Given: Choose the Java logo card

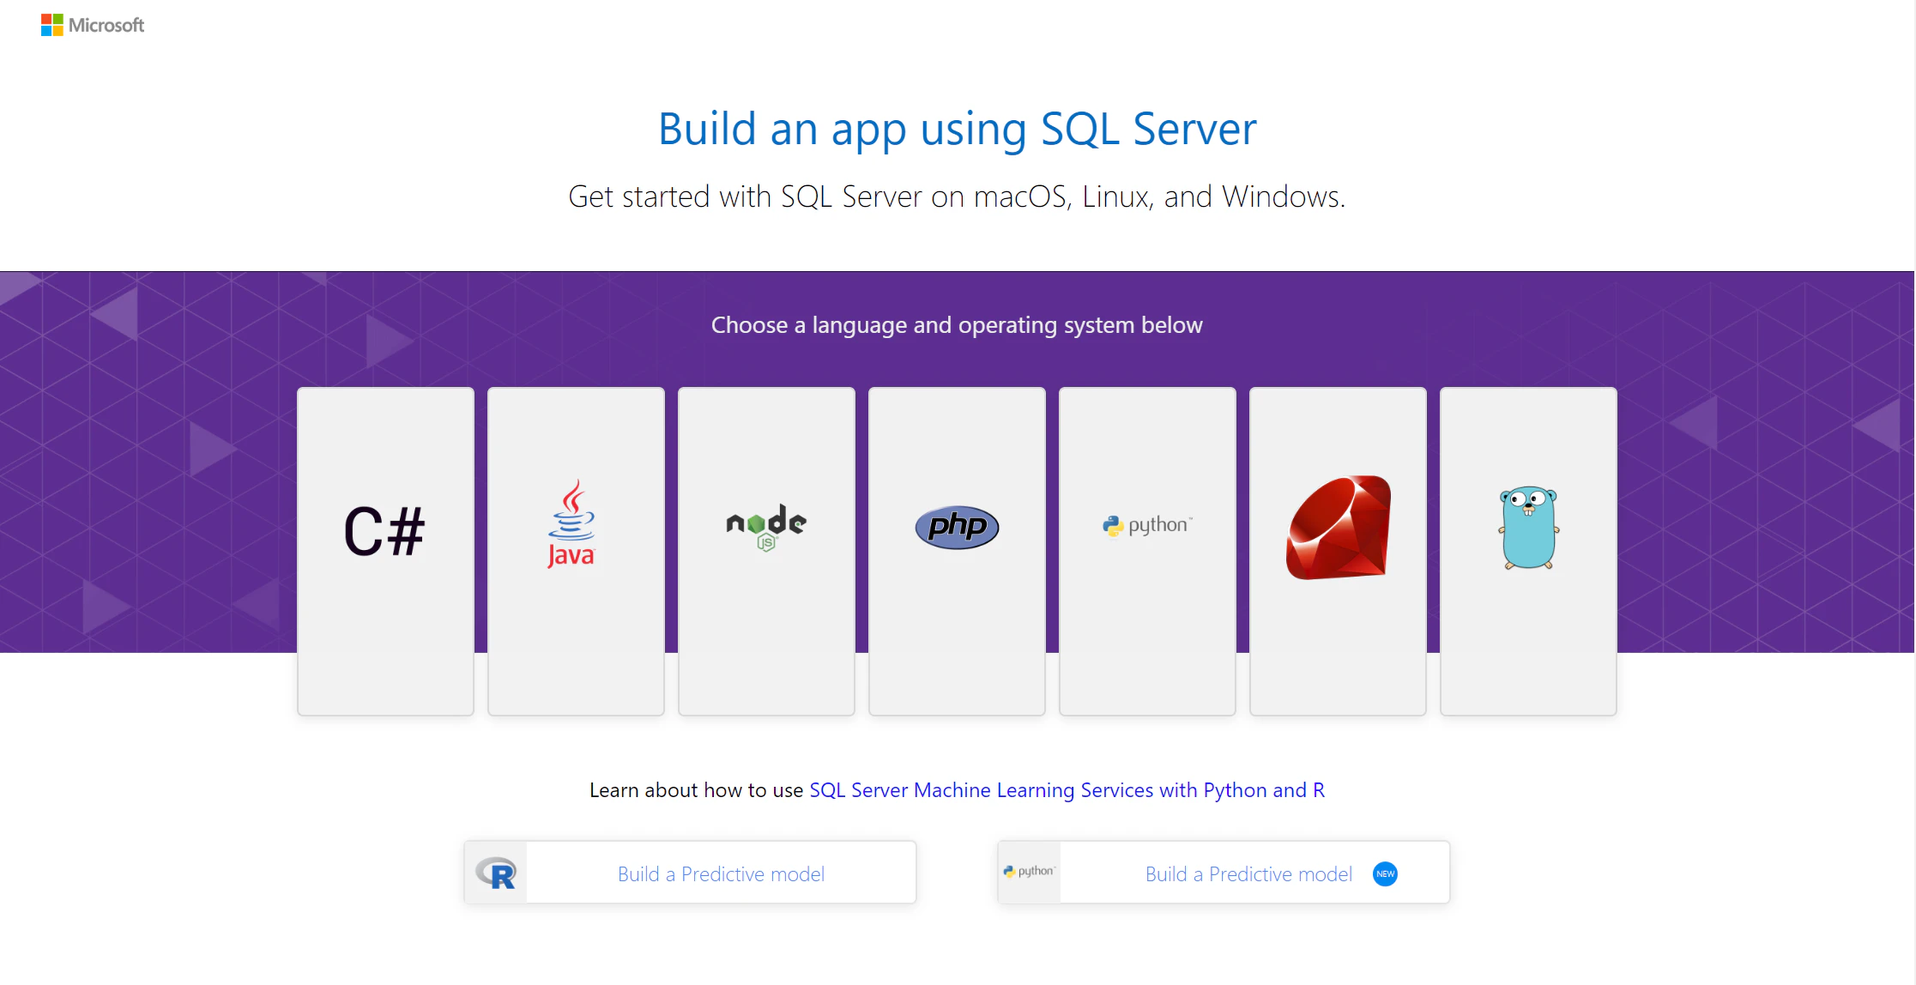Looking at the screenshot, I should (572, 525).
